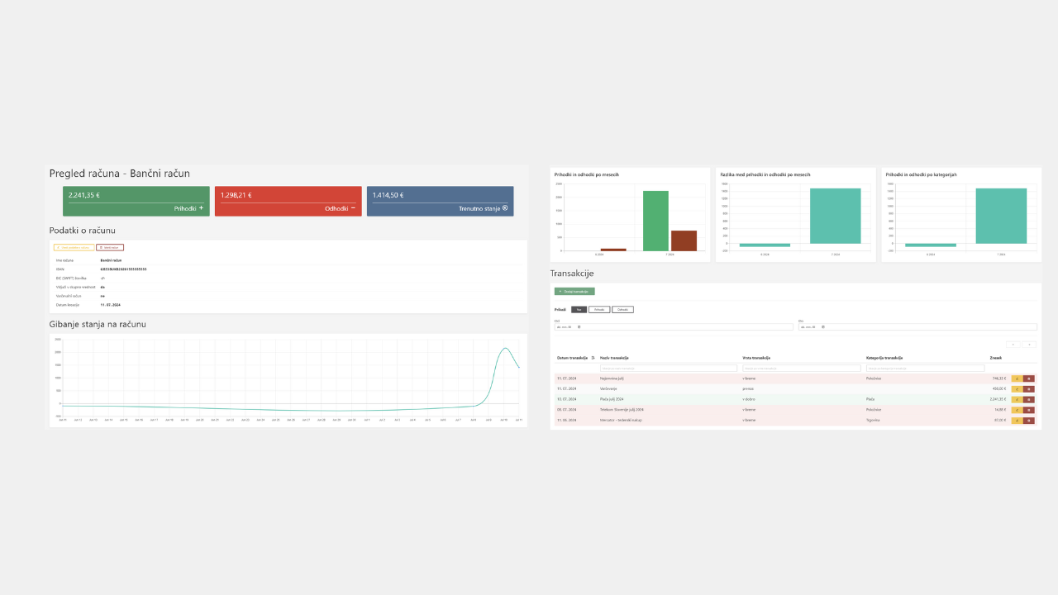Screen dimensions: 1058x595
Task: Show all transactions with the Vse filter
Action: pos(579,309)
